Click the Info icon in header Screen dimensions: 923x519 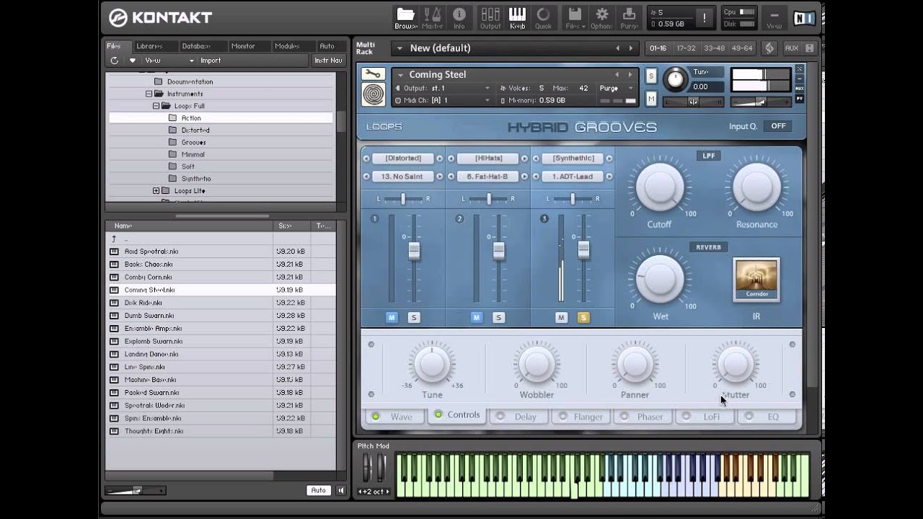[459, 17]
